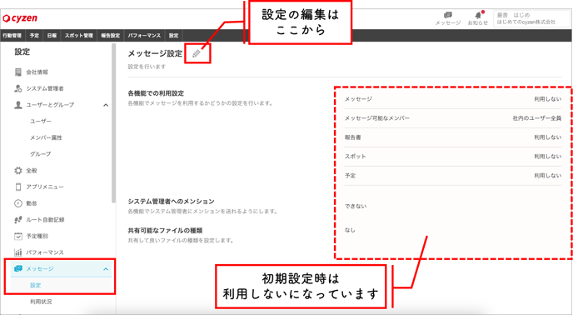Image resolution: width=573 pixels, height=315 pixels.
Task: Click the システム管理者 person-gear icon
Action: [18, 88]
